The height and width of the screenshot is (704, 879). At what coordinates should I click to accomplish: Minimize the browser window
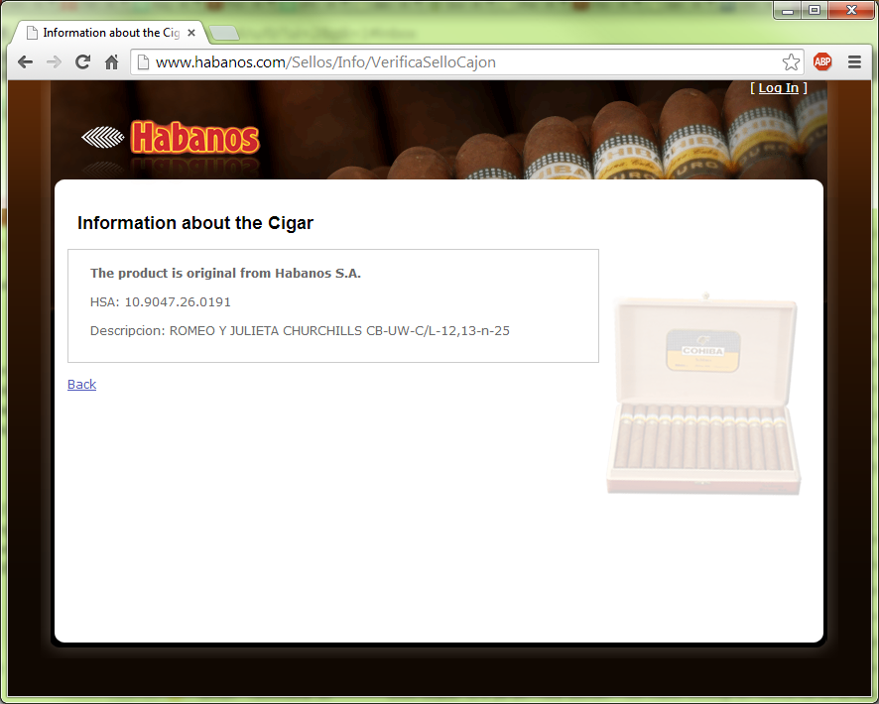pyautogui.click(x=788, y=11)
